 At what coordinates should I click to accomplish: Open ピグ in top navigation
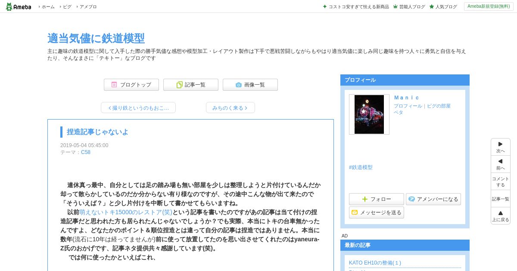pyautogui.click(x=67, y=7)
